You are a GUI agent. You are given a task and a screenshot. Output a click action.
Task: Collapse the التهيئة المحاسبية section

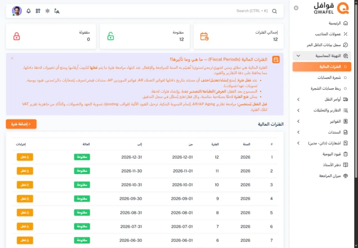(322, 56)
